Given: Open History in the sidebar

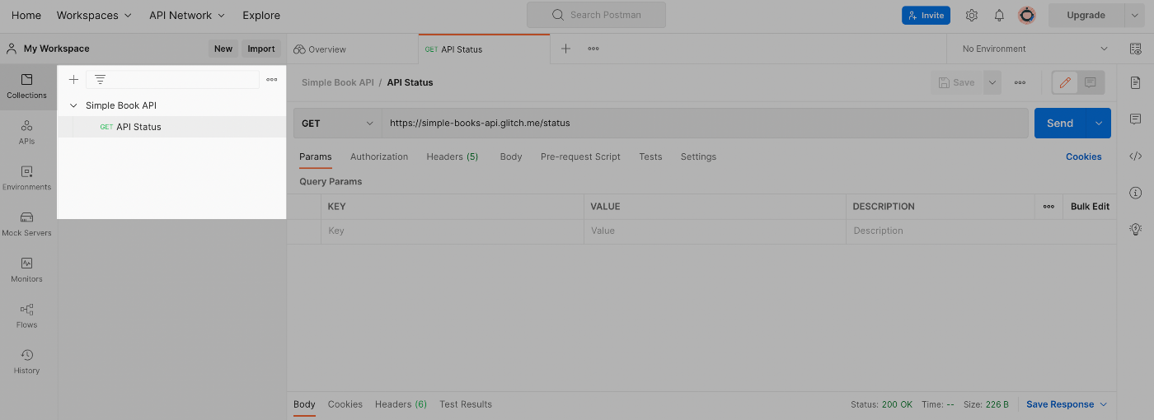Looking at the screenshot, I should point(26,362).
